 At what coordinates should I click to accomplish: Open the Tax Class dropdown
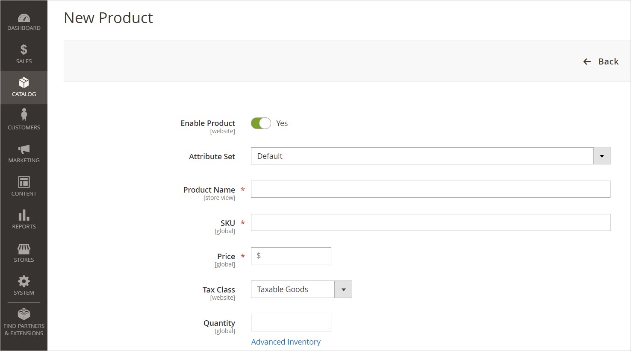click(301, 290)
